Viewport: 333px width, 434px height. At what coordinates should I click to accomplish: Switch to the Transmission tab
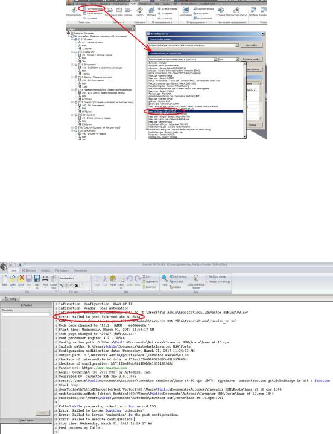80,270
